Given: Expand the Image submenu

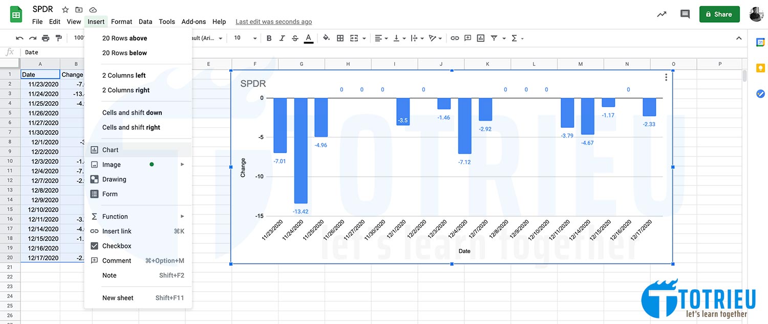Looking at the screenshot, I should tap(182, 165).
